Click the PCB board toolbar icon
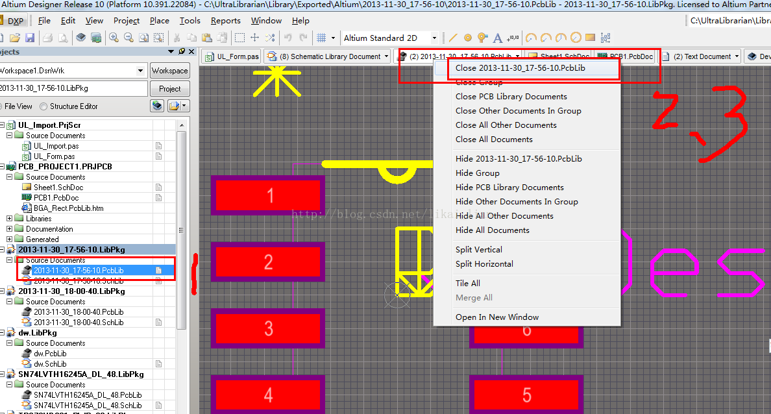The height and width of the screenshot is (414, 771). point(96,38)
